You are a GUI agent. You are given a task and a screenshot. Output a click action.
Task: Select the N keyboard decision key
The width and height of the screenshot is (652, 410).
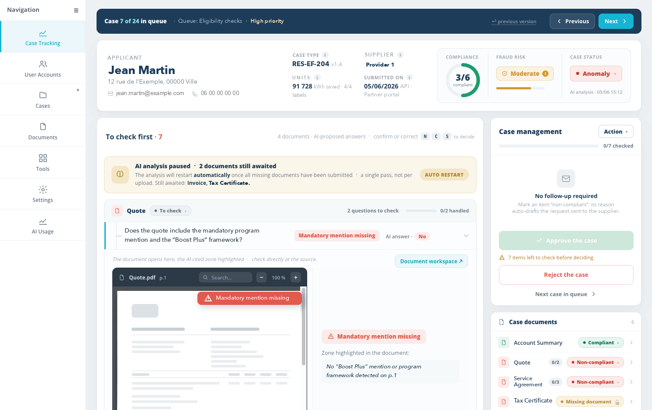(425, 136)
